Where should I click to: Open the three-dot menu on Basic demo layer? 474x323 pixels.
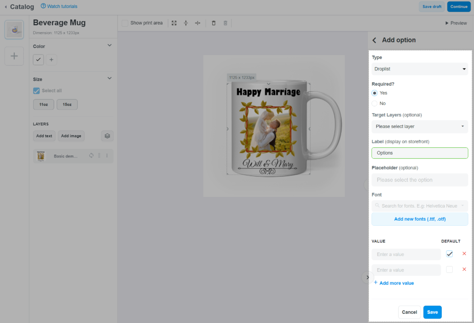(x=107, y=156)
